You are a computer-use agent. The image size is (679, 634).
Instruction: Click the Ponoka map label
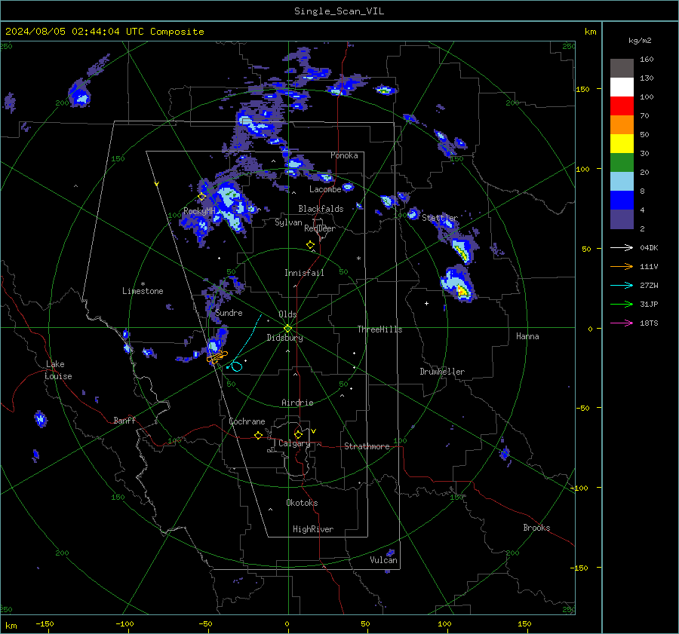coord(344,155)
